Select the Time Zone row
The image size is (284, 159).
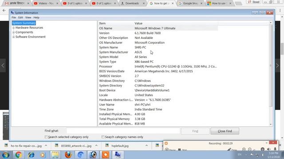point(158,110)
